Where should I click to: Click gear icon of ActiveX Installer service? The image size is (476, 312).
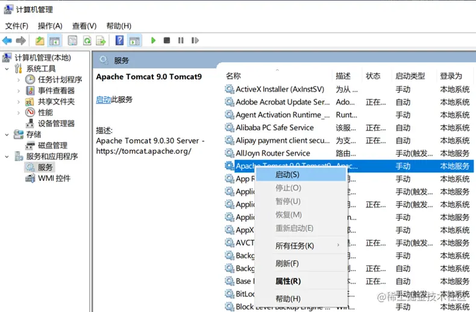(x=229, y=89)
